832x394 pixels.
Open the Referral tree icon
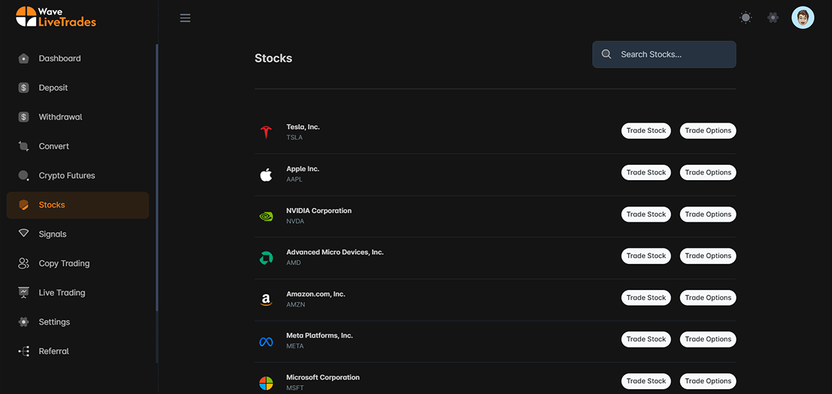(x=24, y=352)
